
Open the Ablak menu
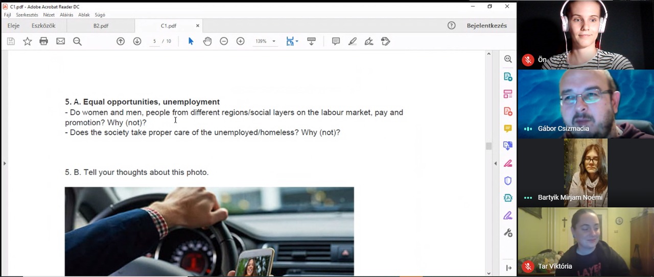(84, 15)
